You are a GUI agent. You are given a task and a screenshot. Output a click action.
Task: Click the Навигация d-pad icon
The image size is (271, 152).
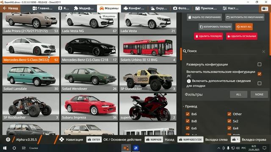(61, 139)
